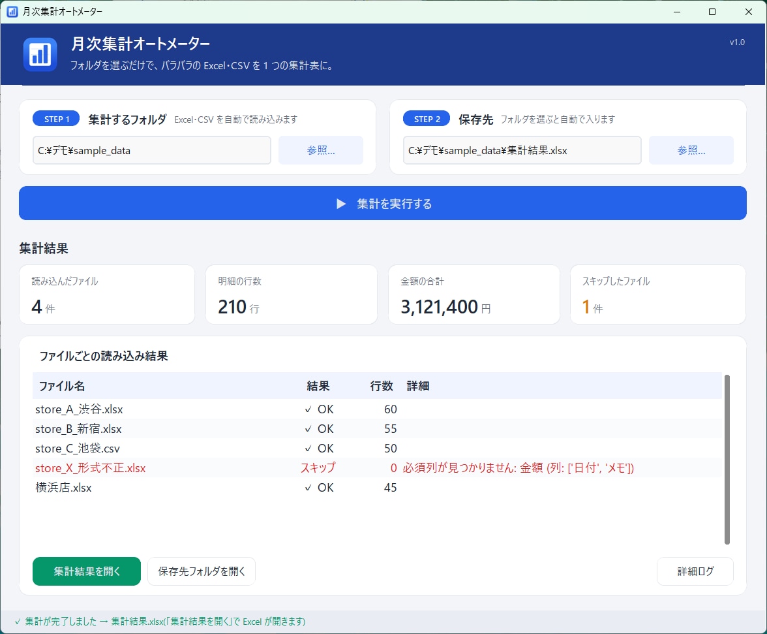Select the 横浜店.xlsx row

[377, 488]
